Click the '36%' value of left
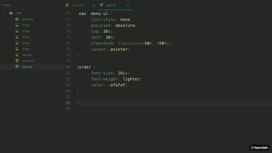 109,37
